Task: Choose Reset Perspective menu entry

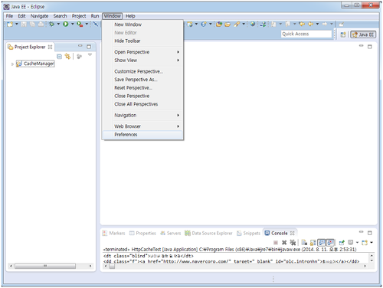Action: click(143, 88)
